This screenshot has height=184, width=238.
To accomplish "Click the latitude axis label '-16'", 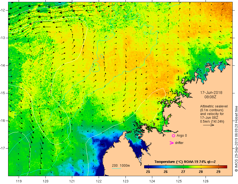I will click(3, 121).
